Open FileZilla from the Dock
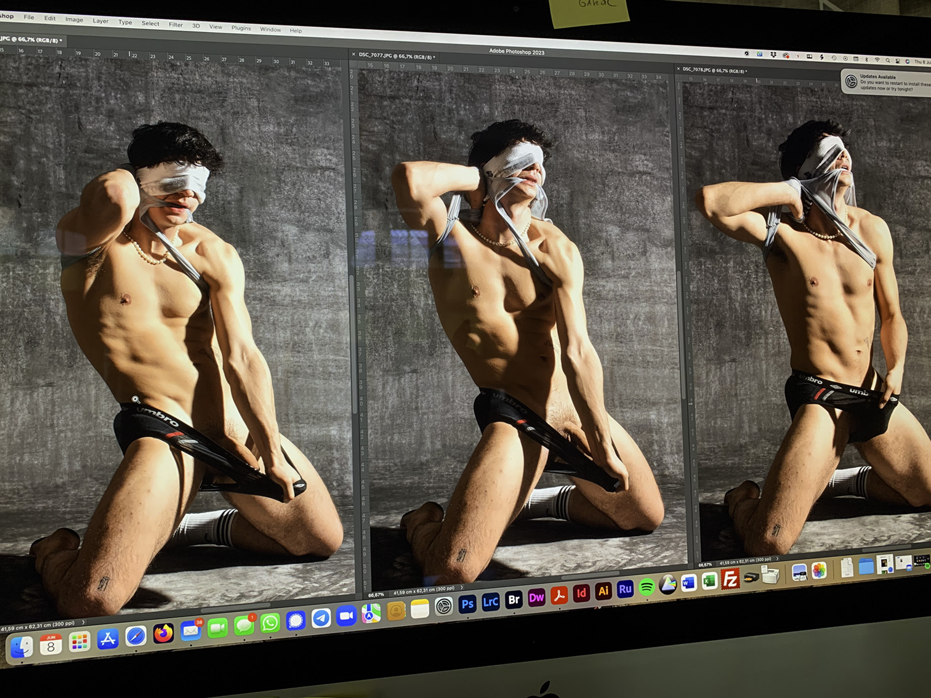Image resolution: width=931 pixels, height=698 pixels. pyautogui.click(x=730, y=579)
